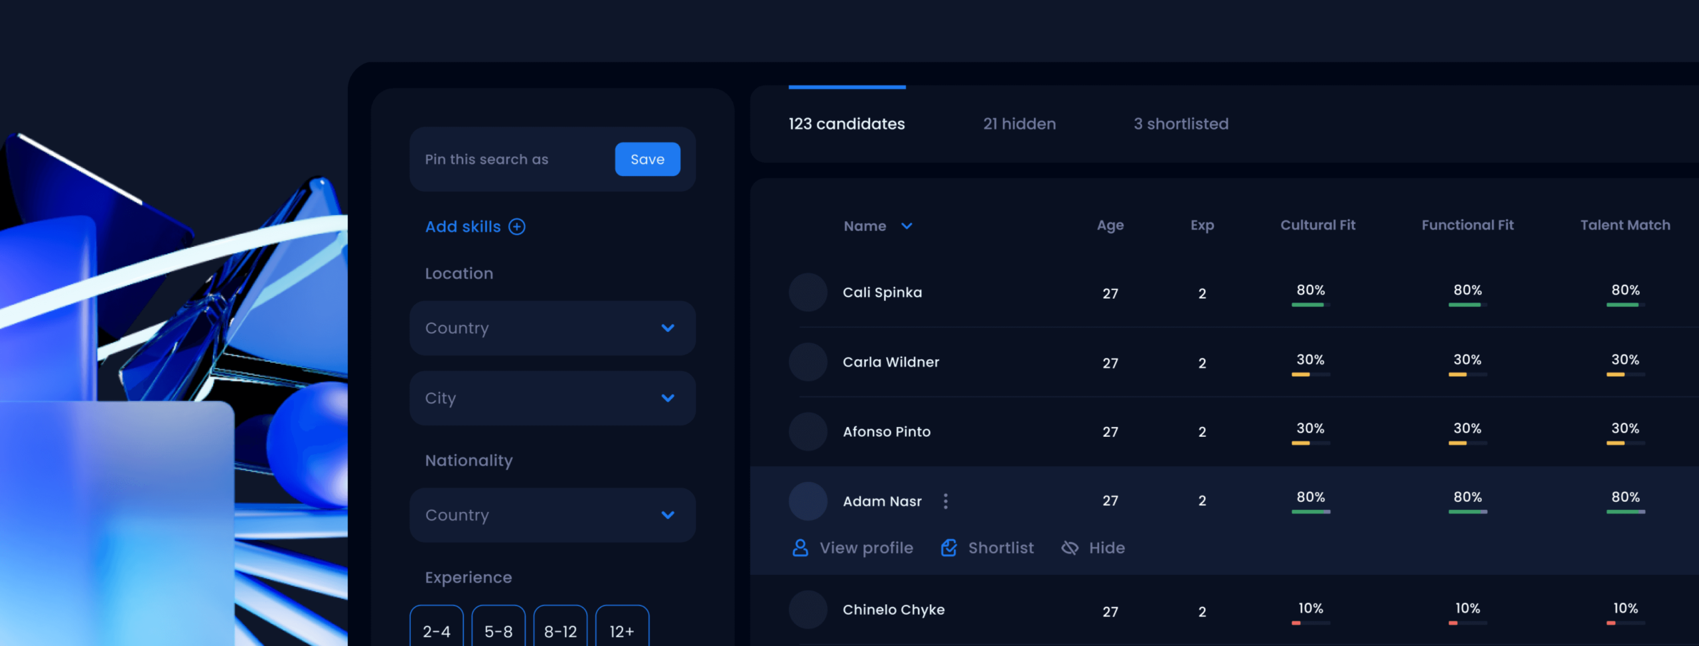Click the Hide crossed-eye icon
1699x646 pixels.
1069,548
